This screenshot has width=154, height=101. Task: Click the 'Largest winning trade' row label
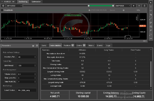(x=56, y=72)
